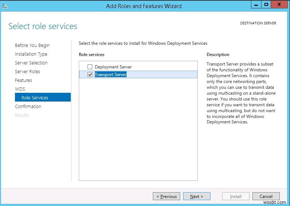Click the Add Roles and Features Wizard title
This screenshot has height=206, width=290.
point(144,6)
